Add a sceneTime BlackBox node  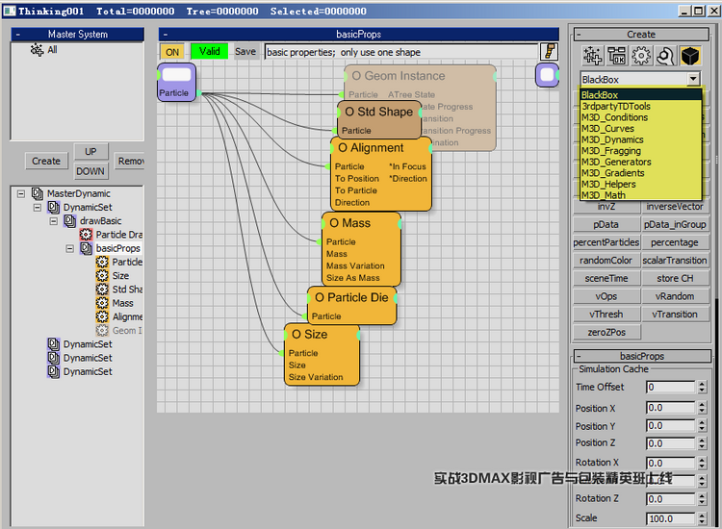pos(606,278)
